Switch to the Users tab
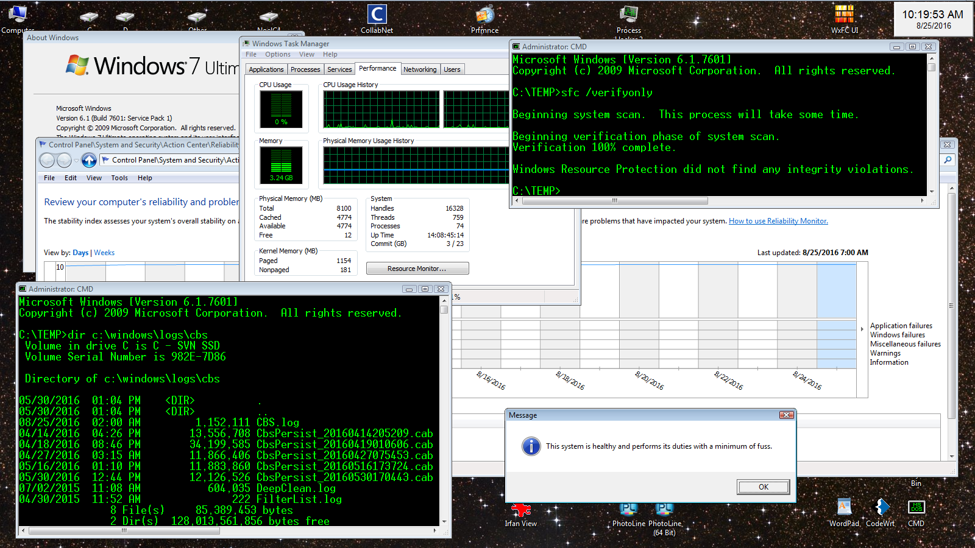 [x=452, y=69]
